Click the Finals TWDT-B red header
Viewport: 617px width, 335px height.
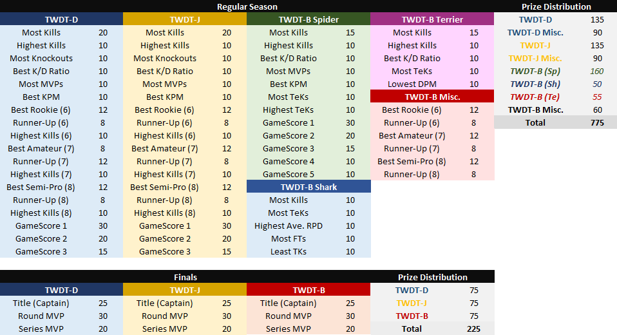click(x=308, y=290)
